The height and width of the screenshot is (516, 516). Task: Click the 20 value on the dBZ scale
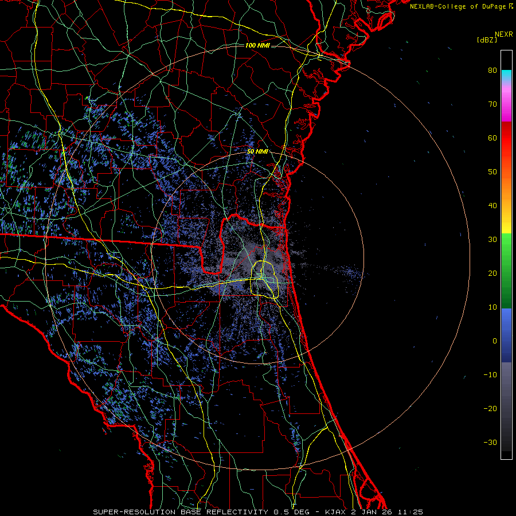(492, 273)
